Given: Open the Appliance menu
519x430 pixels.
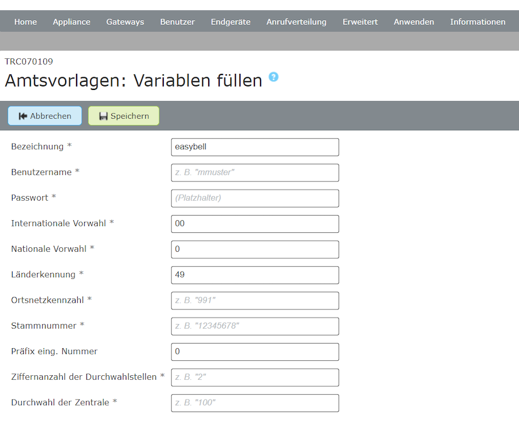Looking at the screenshot, I should (72, 22).
